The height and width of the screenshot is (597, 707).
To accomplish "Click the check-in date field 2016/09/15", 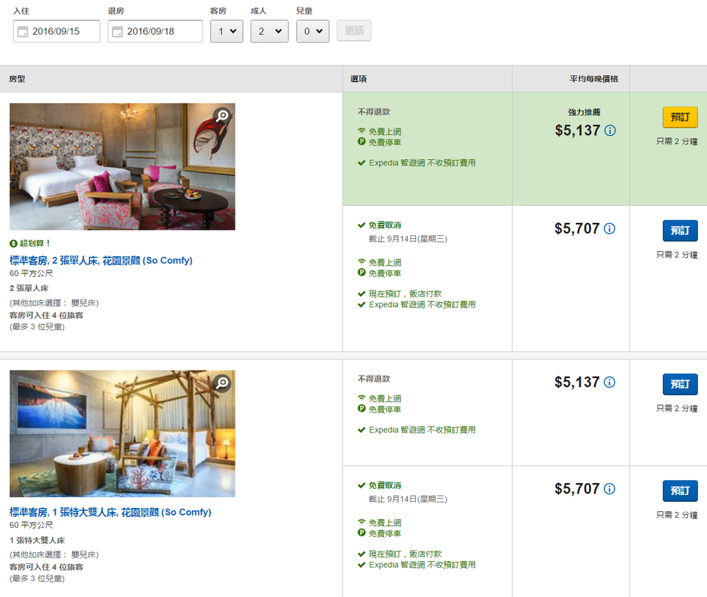I will [x=64, y=31].
